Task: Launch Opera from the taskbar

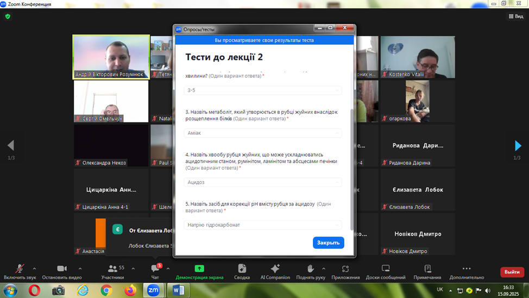Action: click(x=34, y=290)
